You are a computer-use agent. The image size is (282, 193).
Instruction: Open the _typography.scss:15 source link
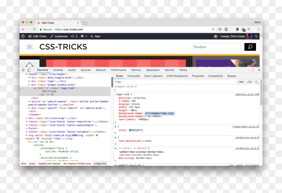(245, 127)
